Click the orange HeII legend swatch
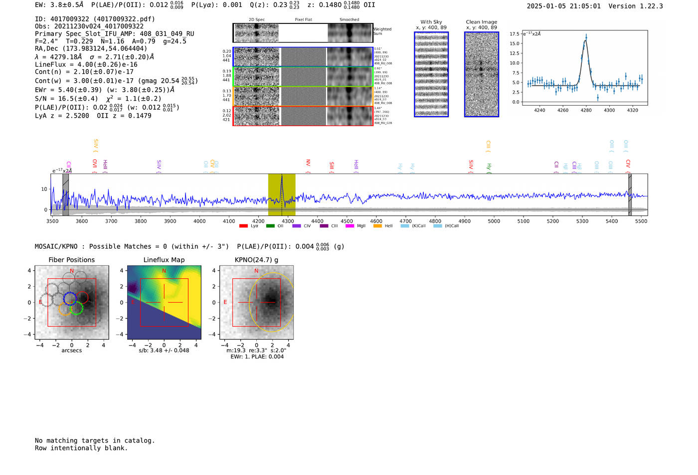Image resolution: width=698 pixels, height=475 pixels. pyautogui.click(x=377, y=226)
